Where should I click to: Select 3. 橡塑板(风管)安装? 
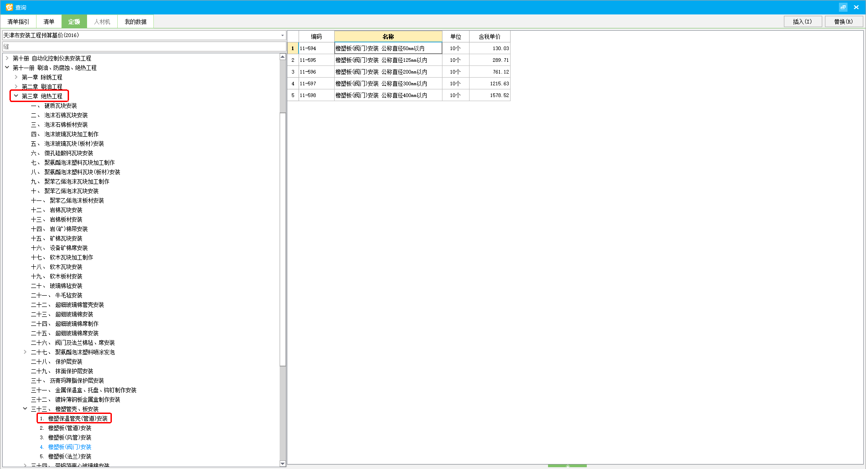(x=66, y=437)
